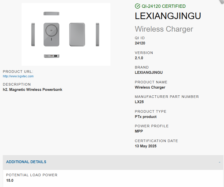Click the LEXIANGJINGU main heading
224x187 pixels.
pos(168,16)
